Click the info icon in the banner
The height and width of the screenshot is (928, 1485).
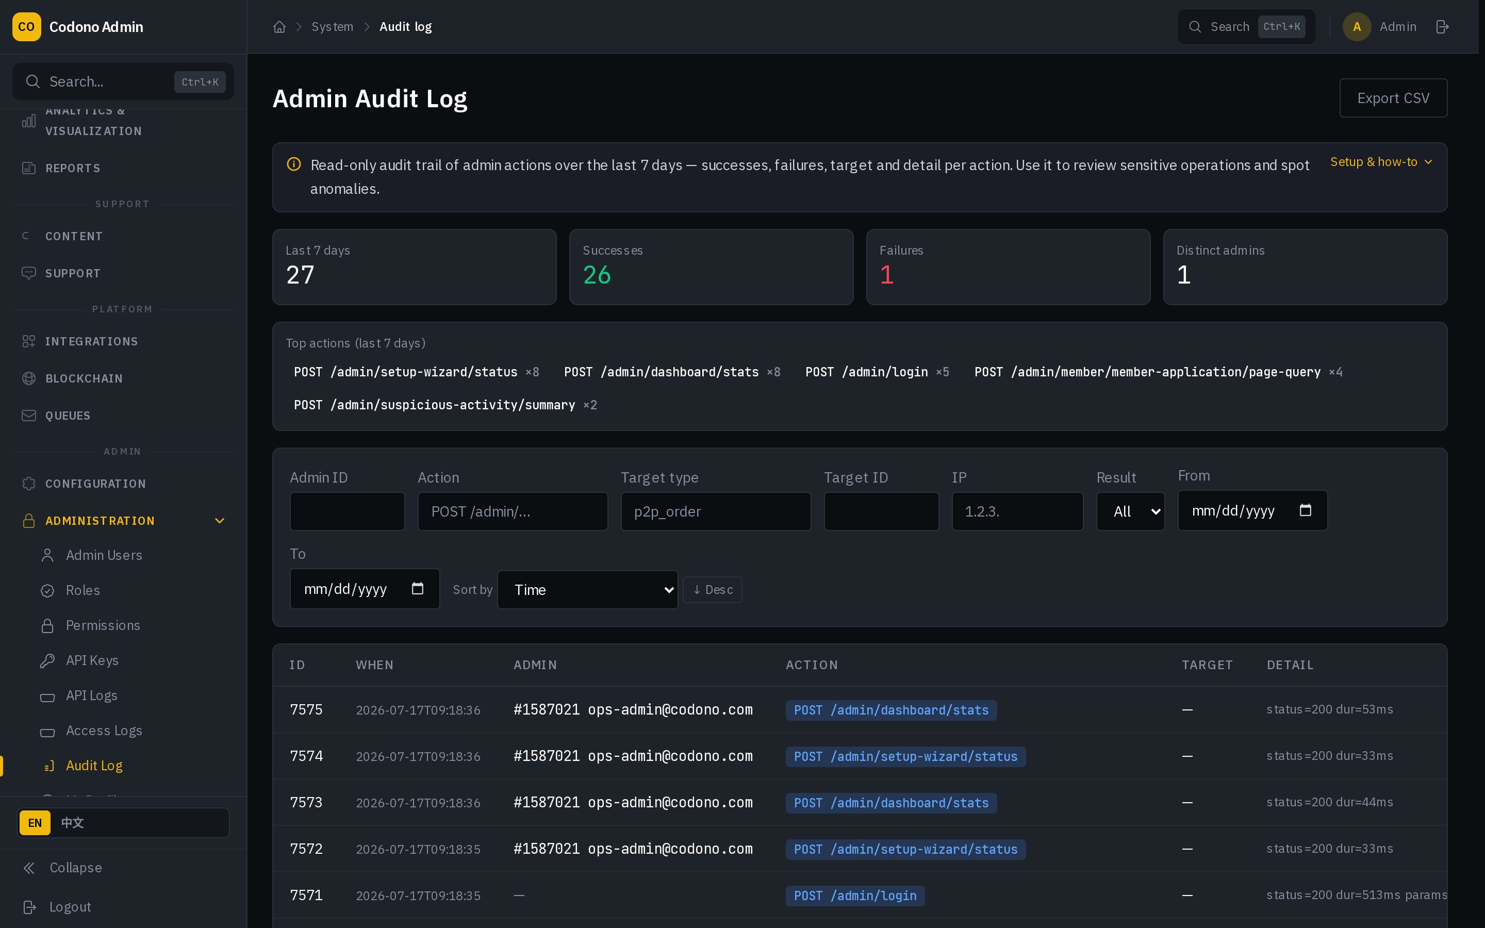click(x=294, y=164)
